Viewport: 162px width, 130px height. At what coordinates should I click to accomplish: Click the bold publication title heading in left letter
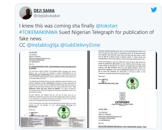tap(52, 67)
